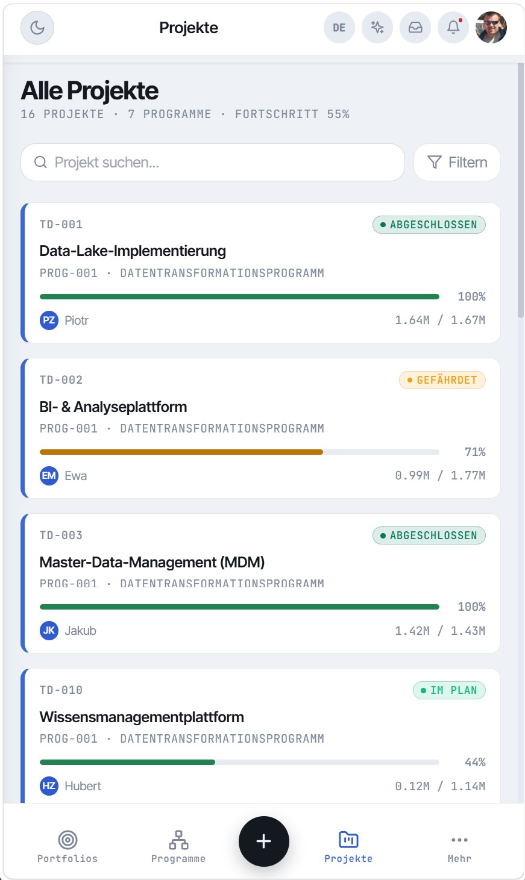Switch language with the DE button

(339, 28)
